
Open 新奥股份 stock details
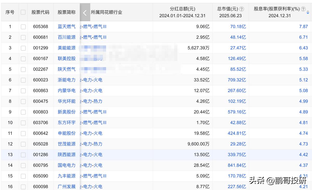point(66,112)
